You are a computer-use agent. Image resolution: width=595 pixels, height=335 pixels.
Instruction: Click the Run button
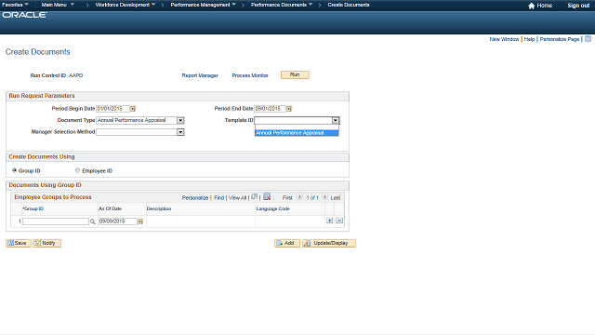[x=295, y=74]
